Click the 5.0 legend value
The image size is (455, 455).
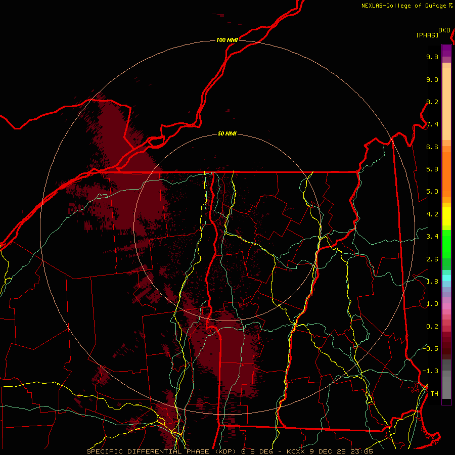pyautogui.click(x=432, y=192)
